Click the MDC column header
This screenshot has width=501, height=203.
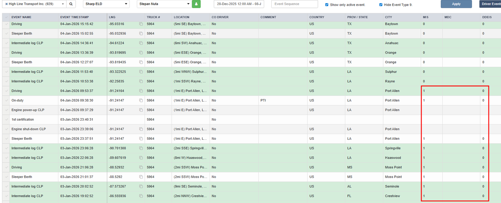pyautogui.click(x=461, y=17)
